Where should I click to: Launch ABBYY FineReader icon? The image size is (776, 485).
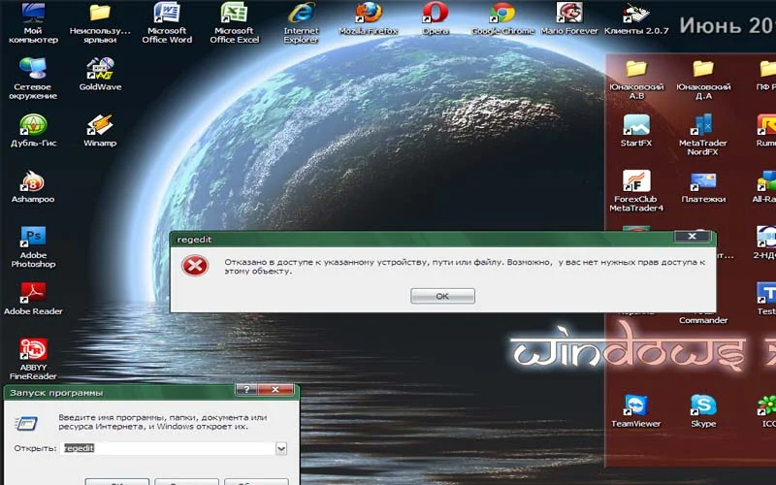click(33, 359)
